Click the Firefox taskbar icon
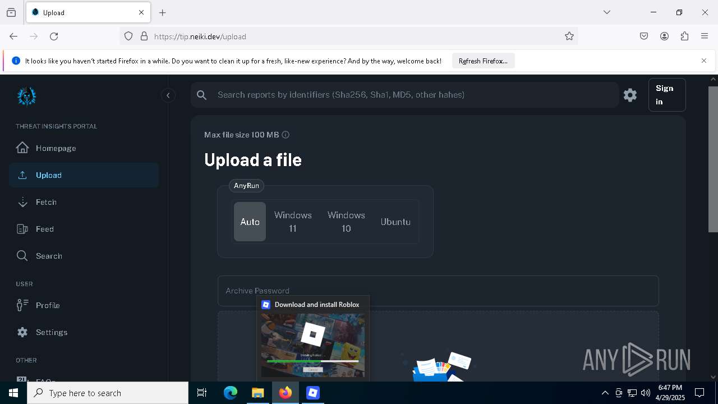Image resolution: width=718 pixels, height=404 pixels. point(285,393)
